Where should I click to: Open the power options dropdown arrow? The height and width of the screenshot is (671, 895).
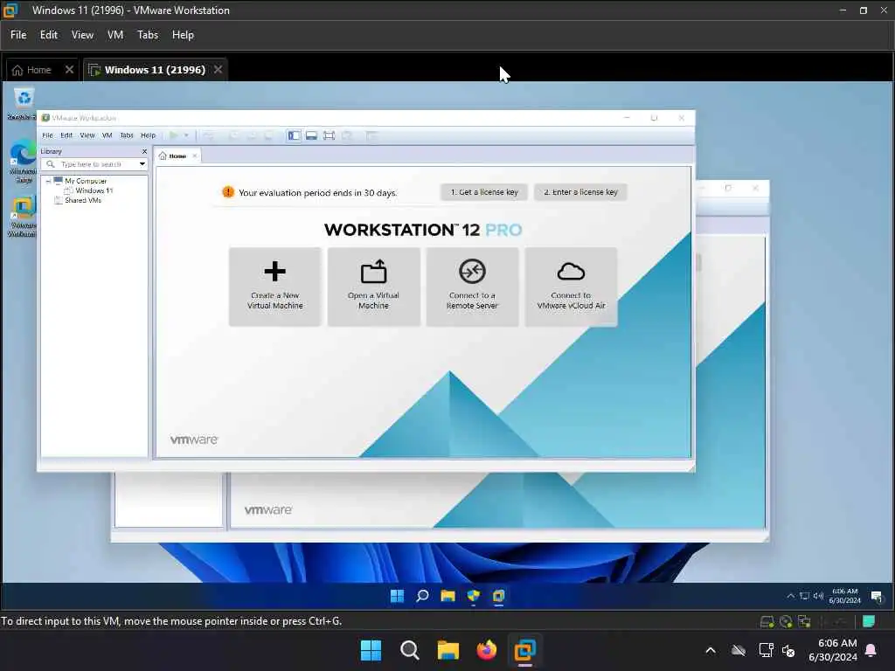click(x=186, y=135)
